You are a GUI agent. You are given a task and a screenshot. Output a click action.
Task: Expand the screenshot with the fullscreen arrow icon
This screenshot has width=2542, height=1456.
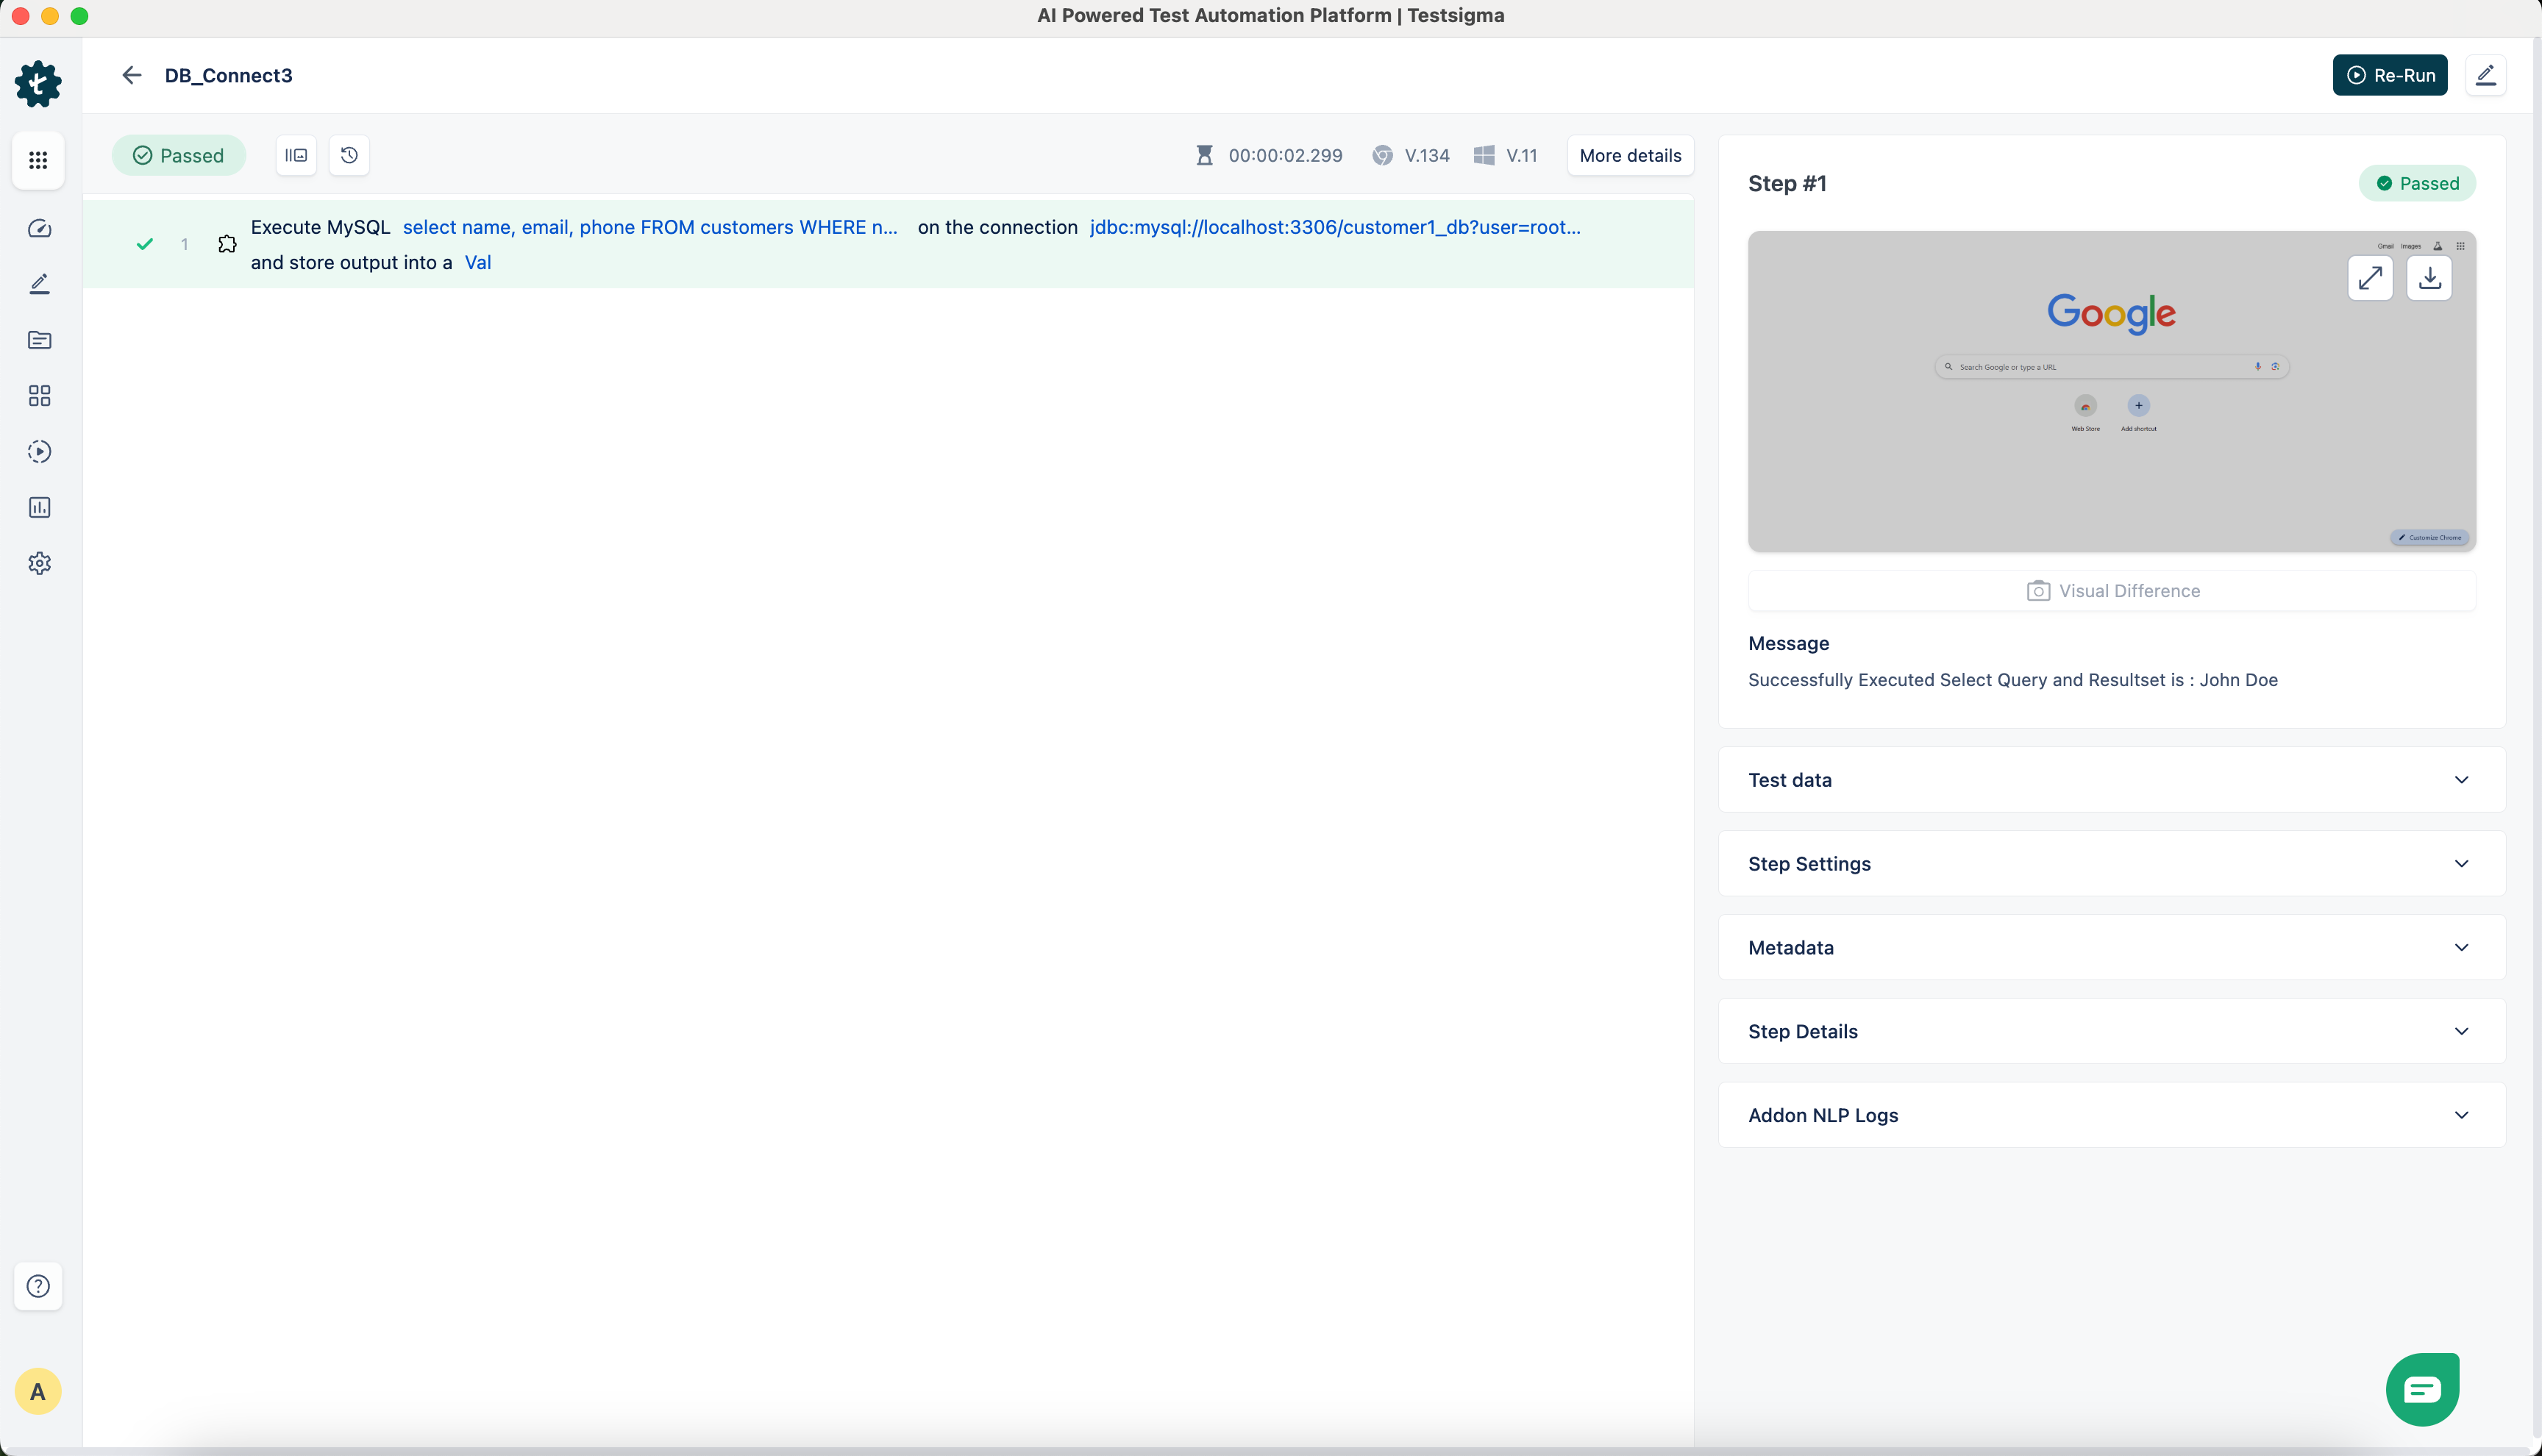click(2370, 278)
